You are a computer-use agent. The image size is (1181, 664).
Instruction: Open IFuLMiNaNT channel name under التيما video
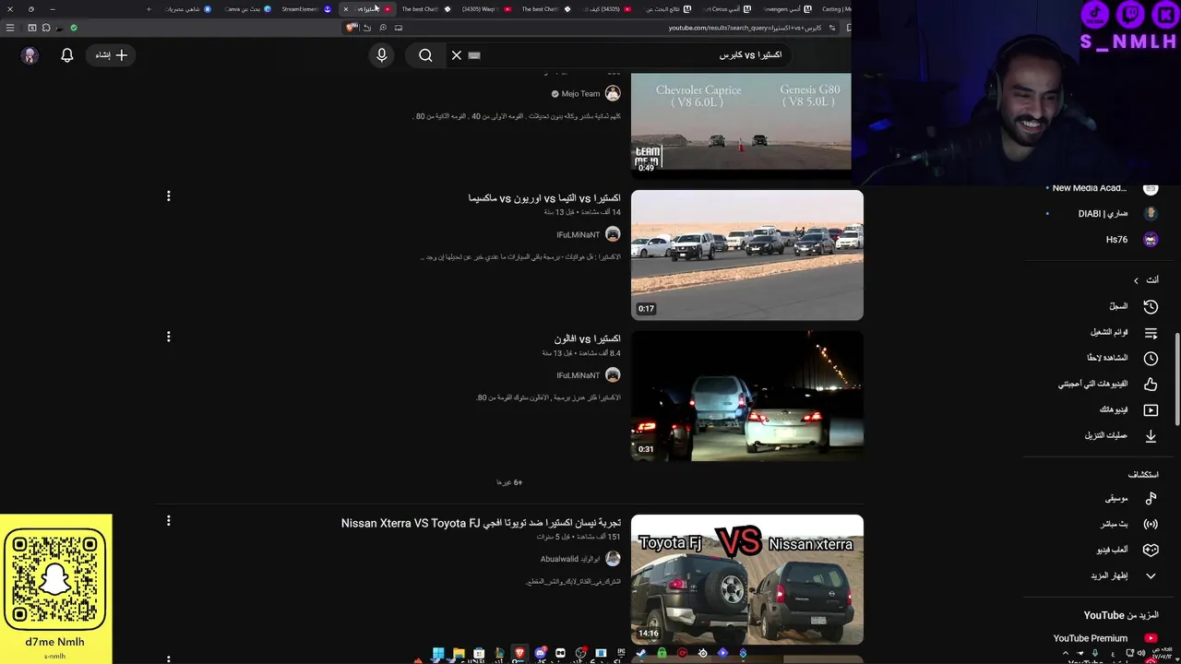tap(578, 235)
